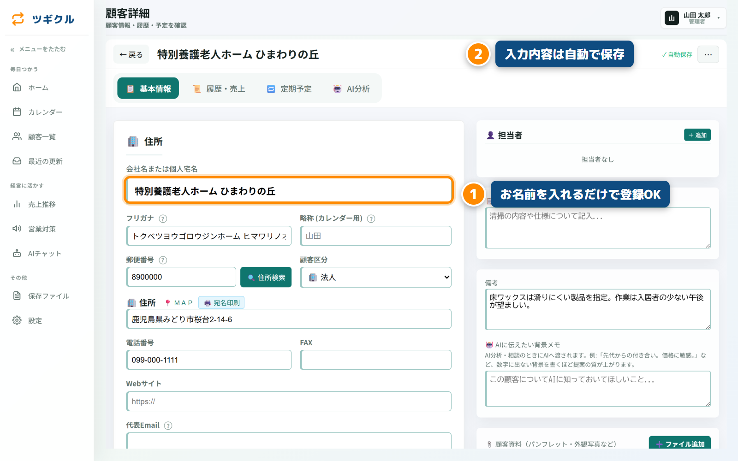The width and height of the screenshot is (738, 461).
Task: Click the 顧客一覧 people icon
Action: (17, 136)
